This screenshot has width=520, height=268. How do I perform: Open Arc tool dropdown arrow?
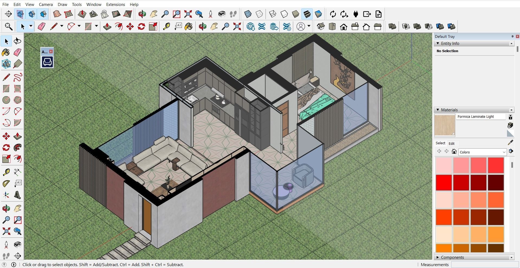[79, 26]
